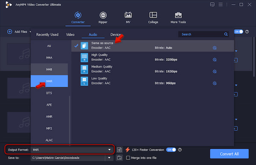Choose M4A audio format
This screenshot has height=165, width=256.
click(x=49, y=57)
